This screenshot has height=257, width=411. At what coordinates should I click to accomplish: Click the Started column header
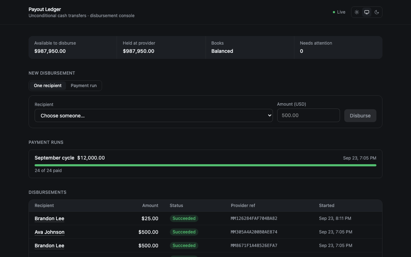[x=326, y=206]
